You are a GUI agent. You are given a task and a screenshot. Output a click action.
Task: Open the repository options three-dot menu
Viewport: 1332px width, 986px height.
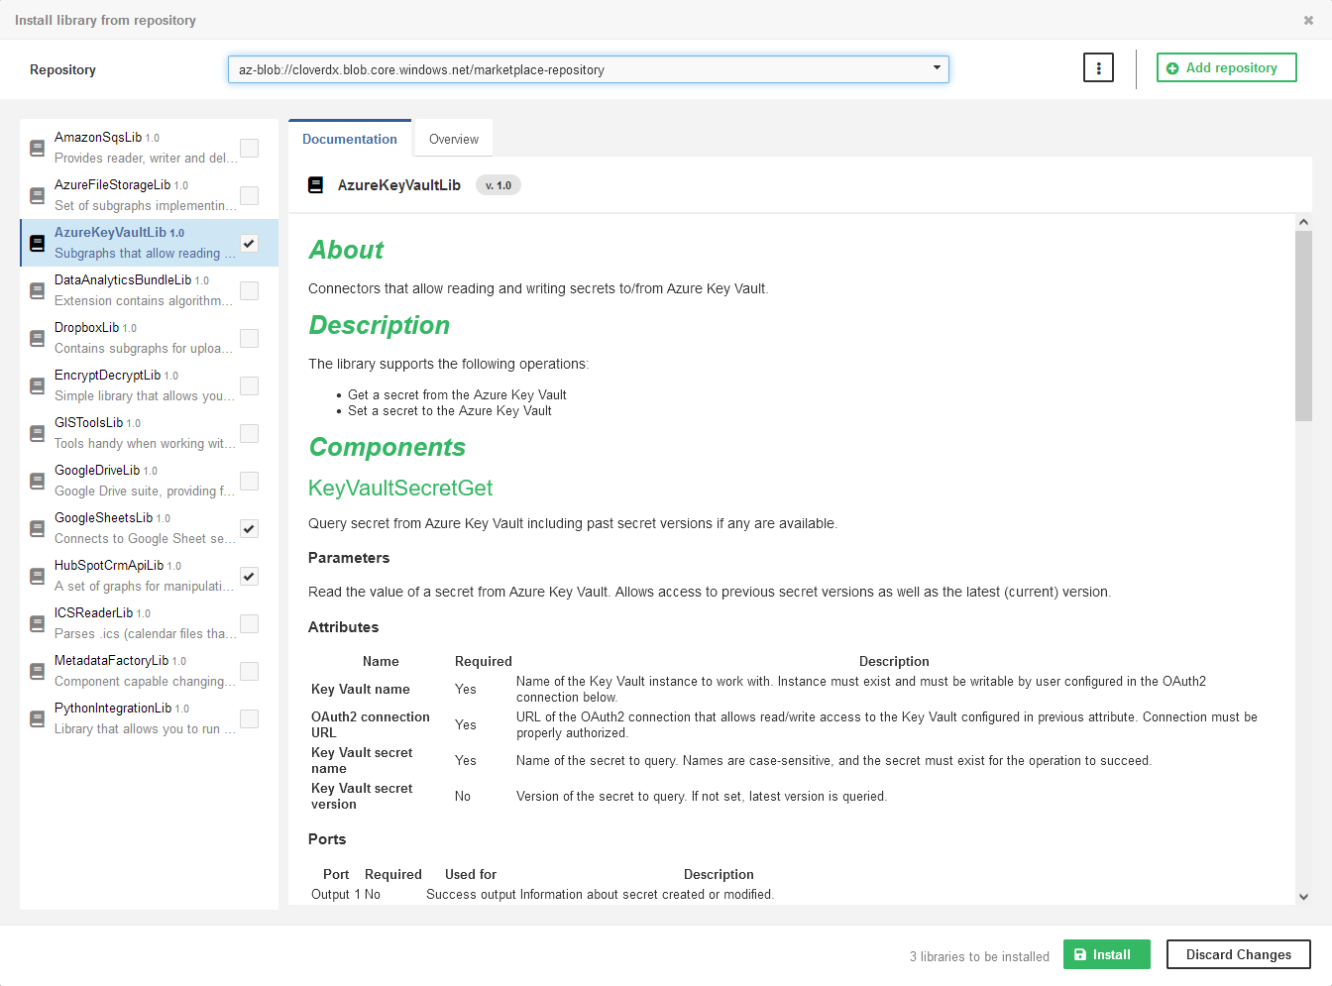point(1098,67)
